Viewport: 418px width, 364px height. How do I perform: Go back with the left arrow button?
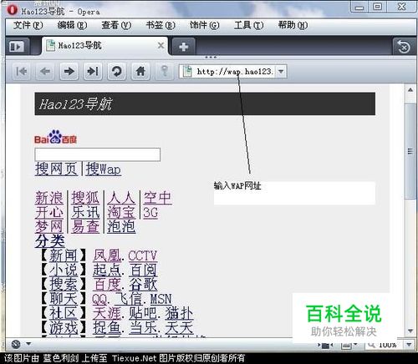point(45,72)
